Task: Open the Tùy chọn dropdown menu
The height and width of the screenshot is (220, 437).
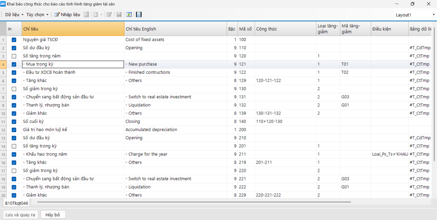Action: pyautogui.click(x=37, y=15)
